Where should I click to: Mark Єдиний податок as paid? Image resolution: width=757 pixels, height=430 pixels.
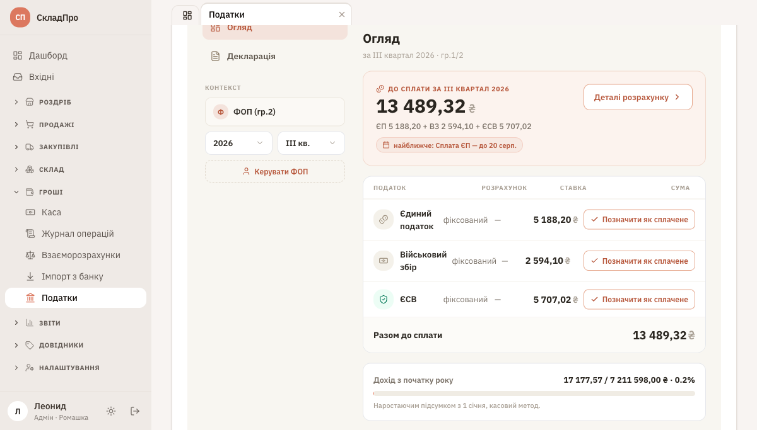coord(639,220)
